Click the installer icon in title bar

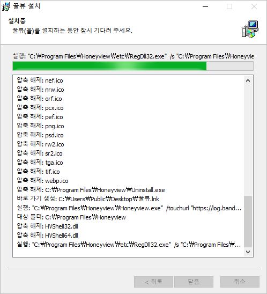pos(6,6)
